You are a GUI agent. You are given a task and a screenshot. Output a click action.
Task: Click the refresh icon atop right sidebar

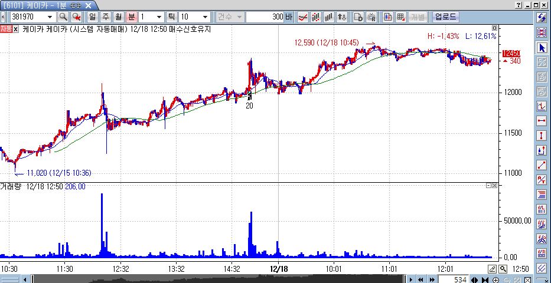(x=542, y=17)
